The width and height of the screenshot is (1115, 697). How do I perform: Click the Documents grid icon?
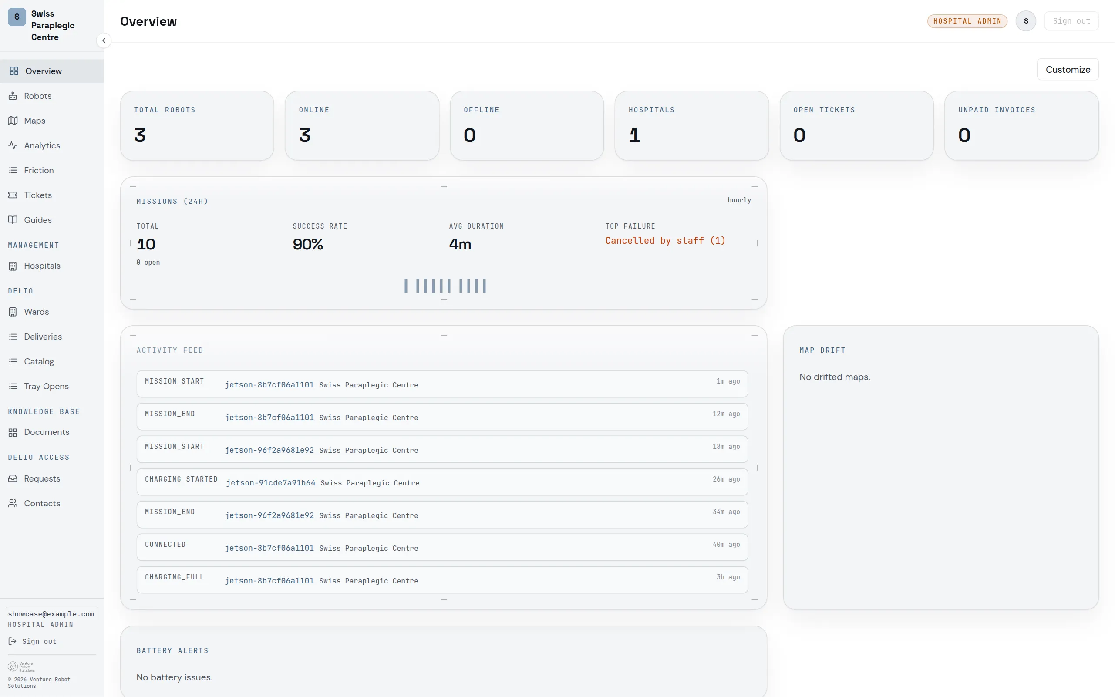13,432
